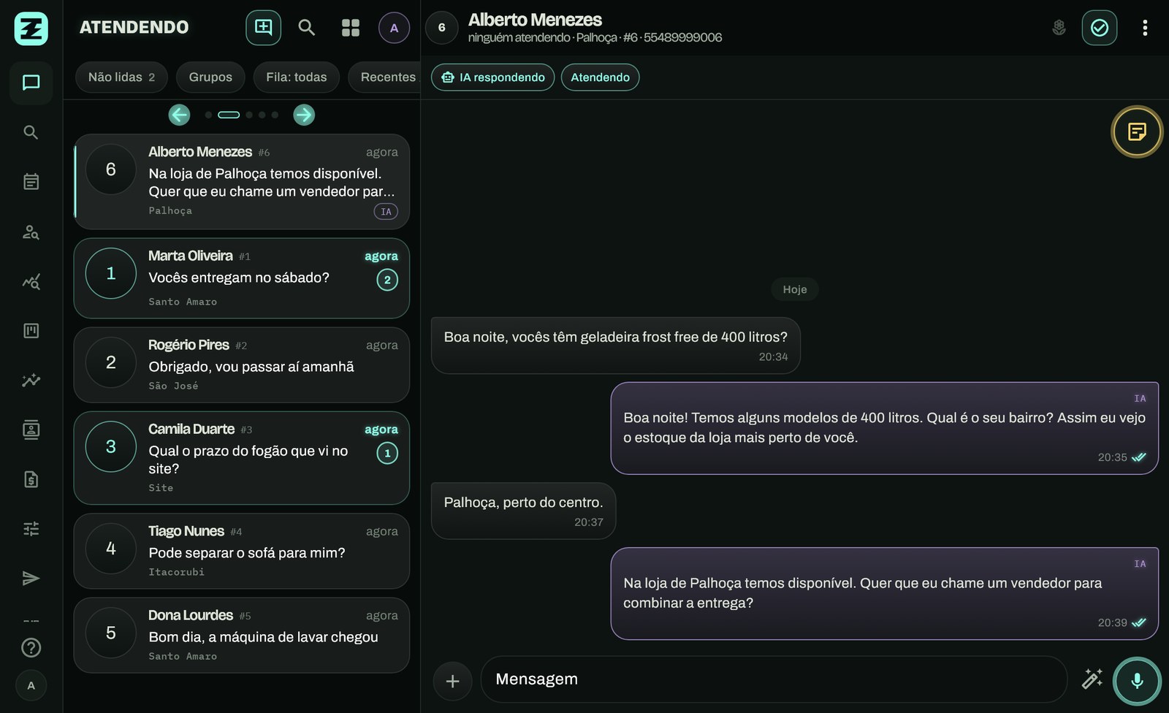Click Alberto Menezes name in chat header
The height and width of the screenshot is (713, 1169).
[x=535, y=20]
